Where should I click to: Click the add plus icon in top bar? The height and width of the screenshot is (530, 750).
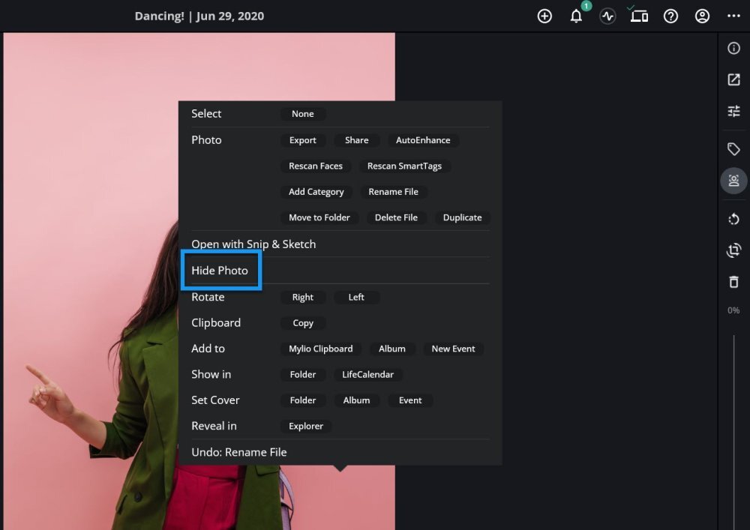pyautogui.click(x=544, y=16)
